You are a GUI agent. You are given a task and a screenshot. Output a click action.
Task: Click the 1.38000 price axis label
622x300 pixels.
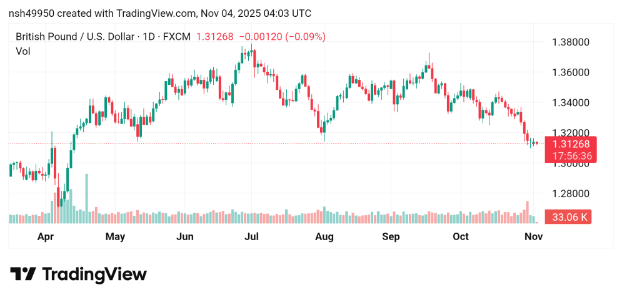coord(570,42)
